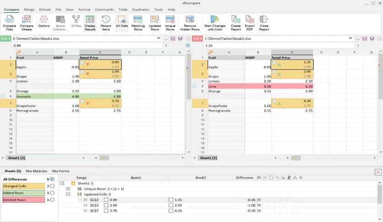Image resolution: width=383 pixels, height=222 pixels.
Task: Expand the Unique Rows: 2 node
Action: click(68, 189)
